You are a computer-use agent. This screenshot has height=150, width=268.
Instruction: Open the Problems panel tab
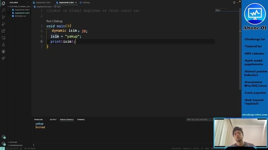coord(39,120)
